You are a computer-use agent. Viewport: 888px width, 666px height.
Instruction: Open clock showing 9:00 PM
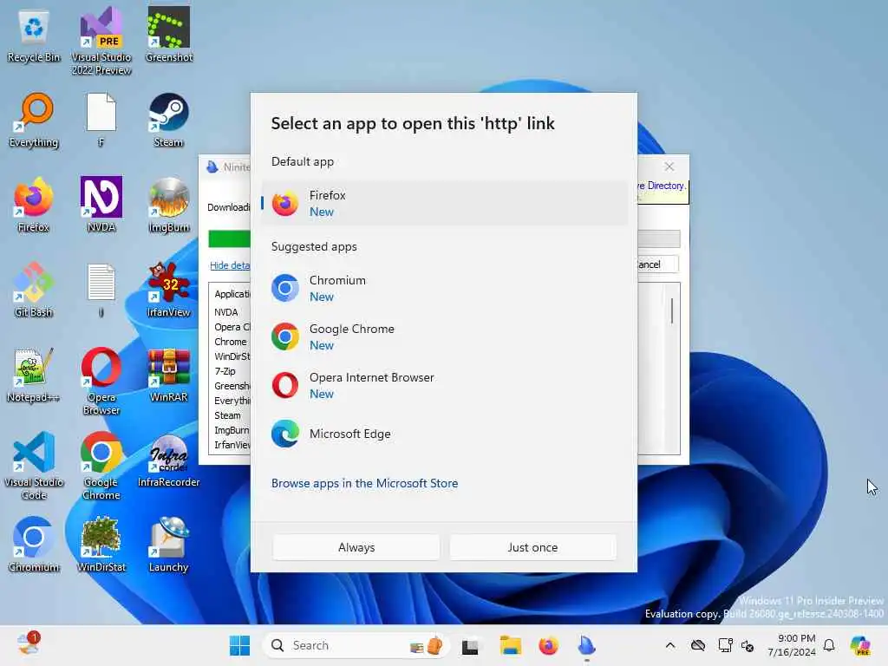tap(792, 645)
